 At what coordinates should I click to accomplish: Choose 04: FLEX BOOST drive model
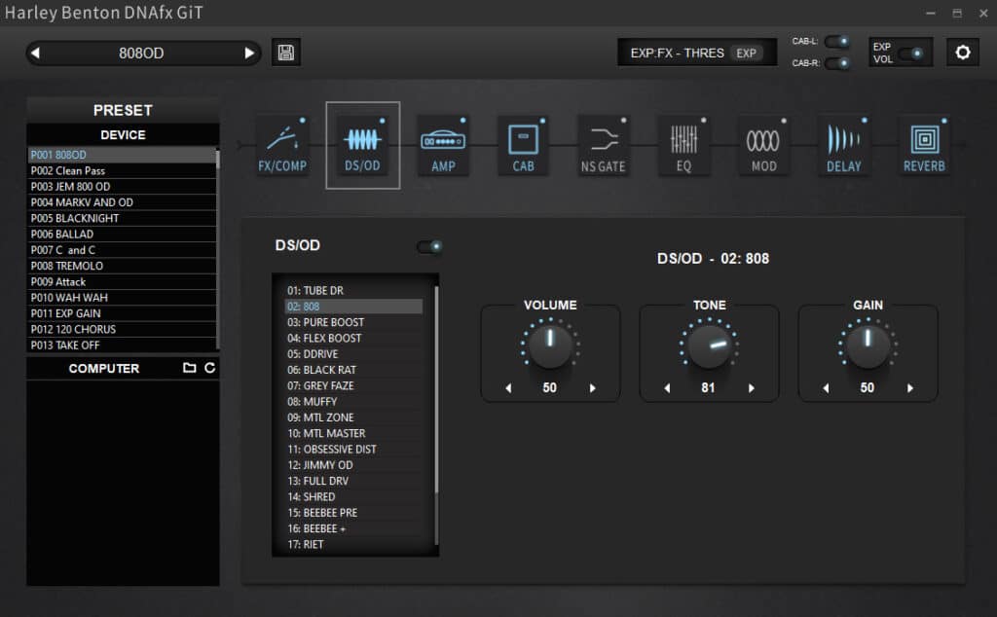pyautogui.click(x=353, y=338)
